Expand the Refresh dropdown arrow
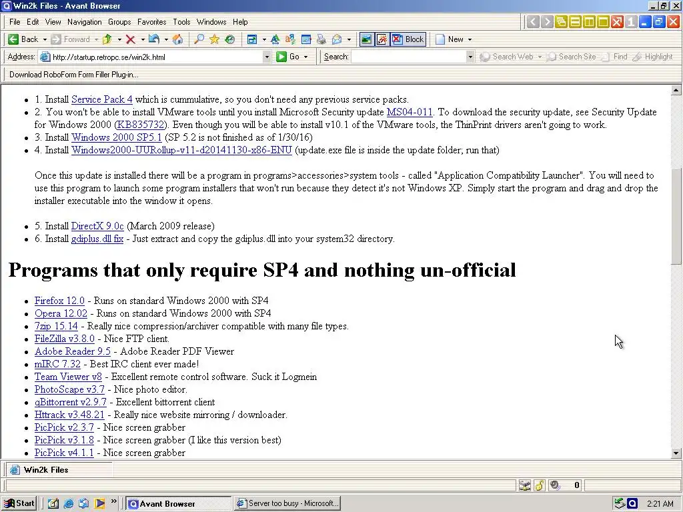 point(166,39)
